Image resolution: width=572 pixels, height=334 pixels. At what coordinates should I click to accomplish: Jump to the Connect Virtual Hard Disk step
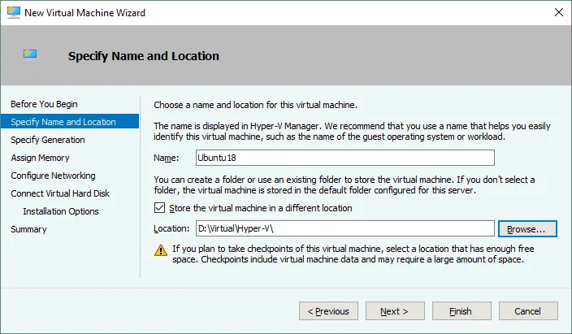click(x=60, y=193)
